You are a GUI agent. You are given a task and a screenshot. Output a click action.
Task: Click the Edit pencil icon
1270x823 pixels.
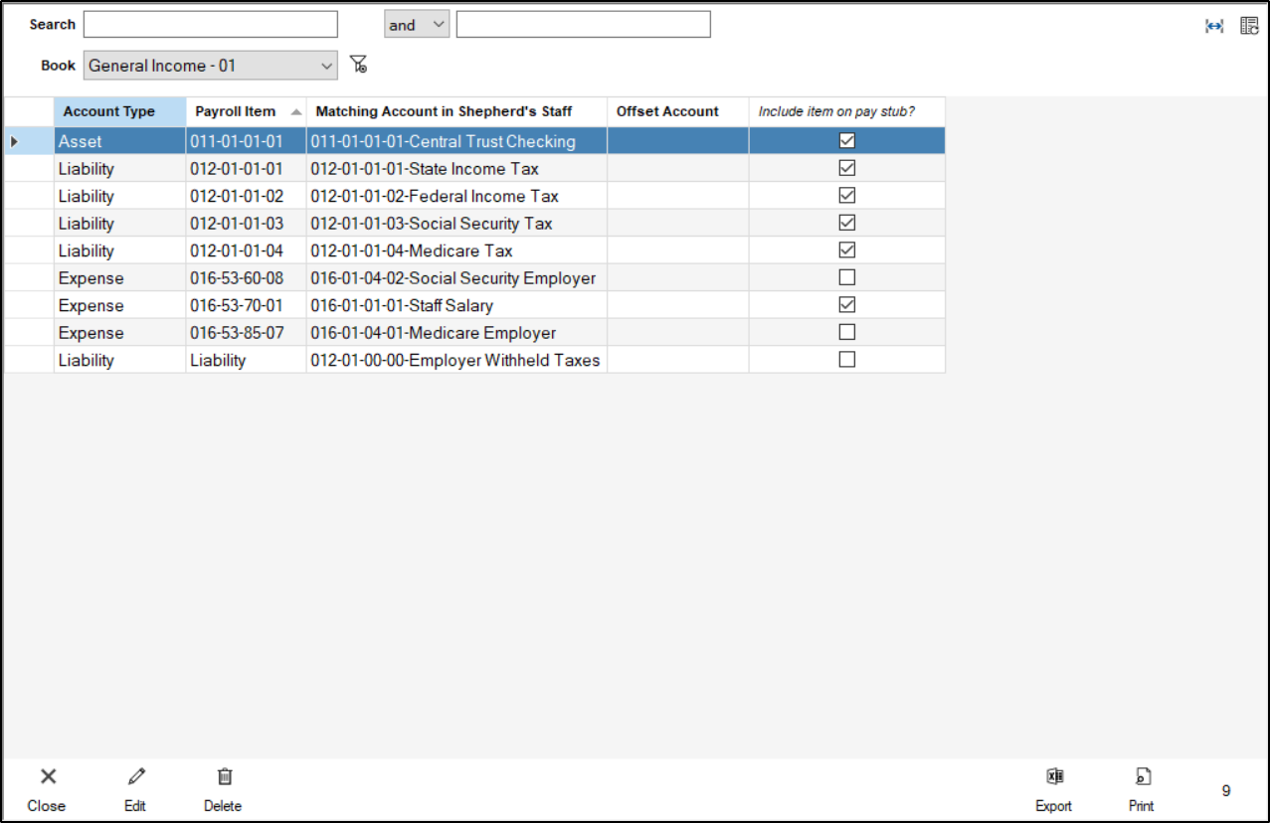(135, 776)
